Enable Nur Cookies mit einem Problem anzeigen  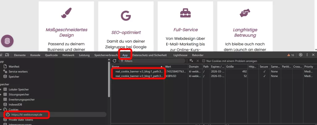pyautogui.click(x=204, y=61)
